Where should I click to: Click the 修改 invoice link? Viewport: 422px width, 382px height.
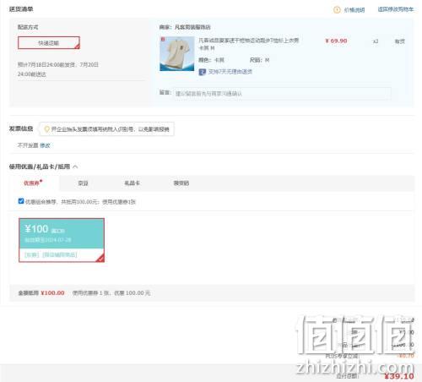pos(45,145)
